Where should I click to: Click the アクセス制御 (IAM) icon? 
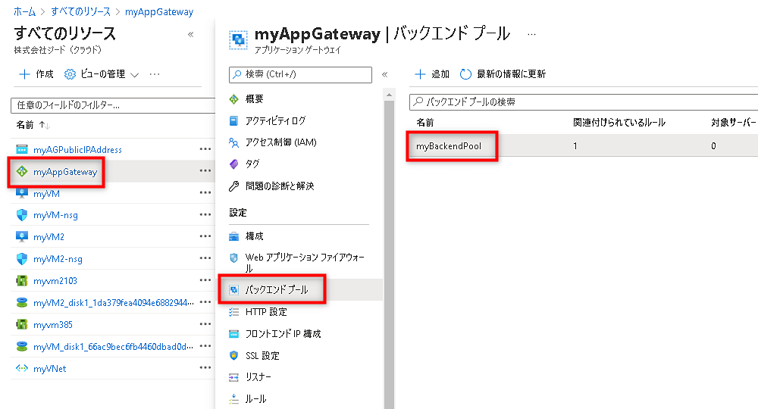(x=234, y=142)
